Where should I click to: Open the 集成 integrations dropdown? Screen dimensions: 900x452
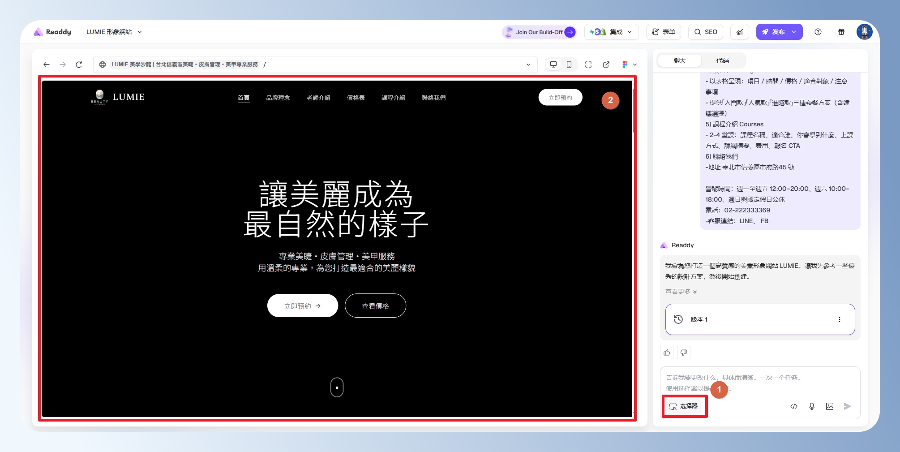611,32
